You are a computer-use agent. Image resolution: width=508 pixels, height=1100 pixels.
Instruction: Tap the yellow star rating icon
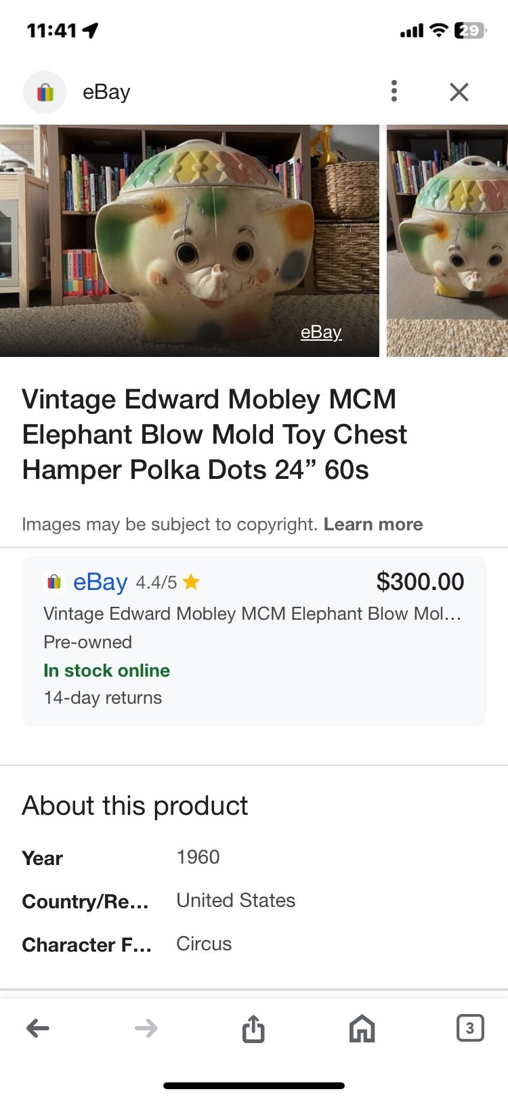tap(191, 582)
